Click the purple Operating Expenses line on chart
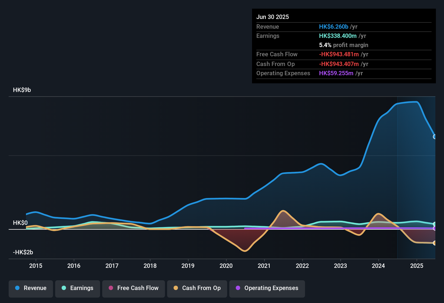Screen dimensions: 444x303 click(x=324, y=229)
